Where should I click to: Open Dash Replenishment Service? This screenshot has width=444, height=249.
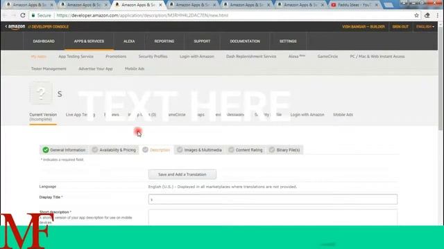251,57
